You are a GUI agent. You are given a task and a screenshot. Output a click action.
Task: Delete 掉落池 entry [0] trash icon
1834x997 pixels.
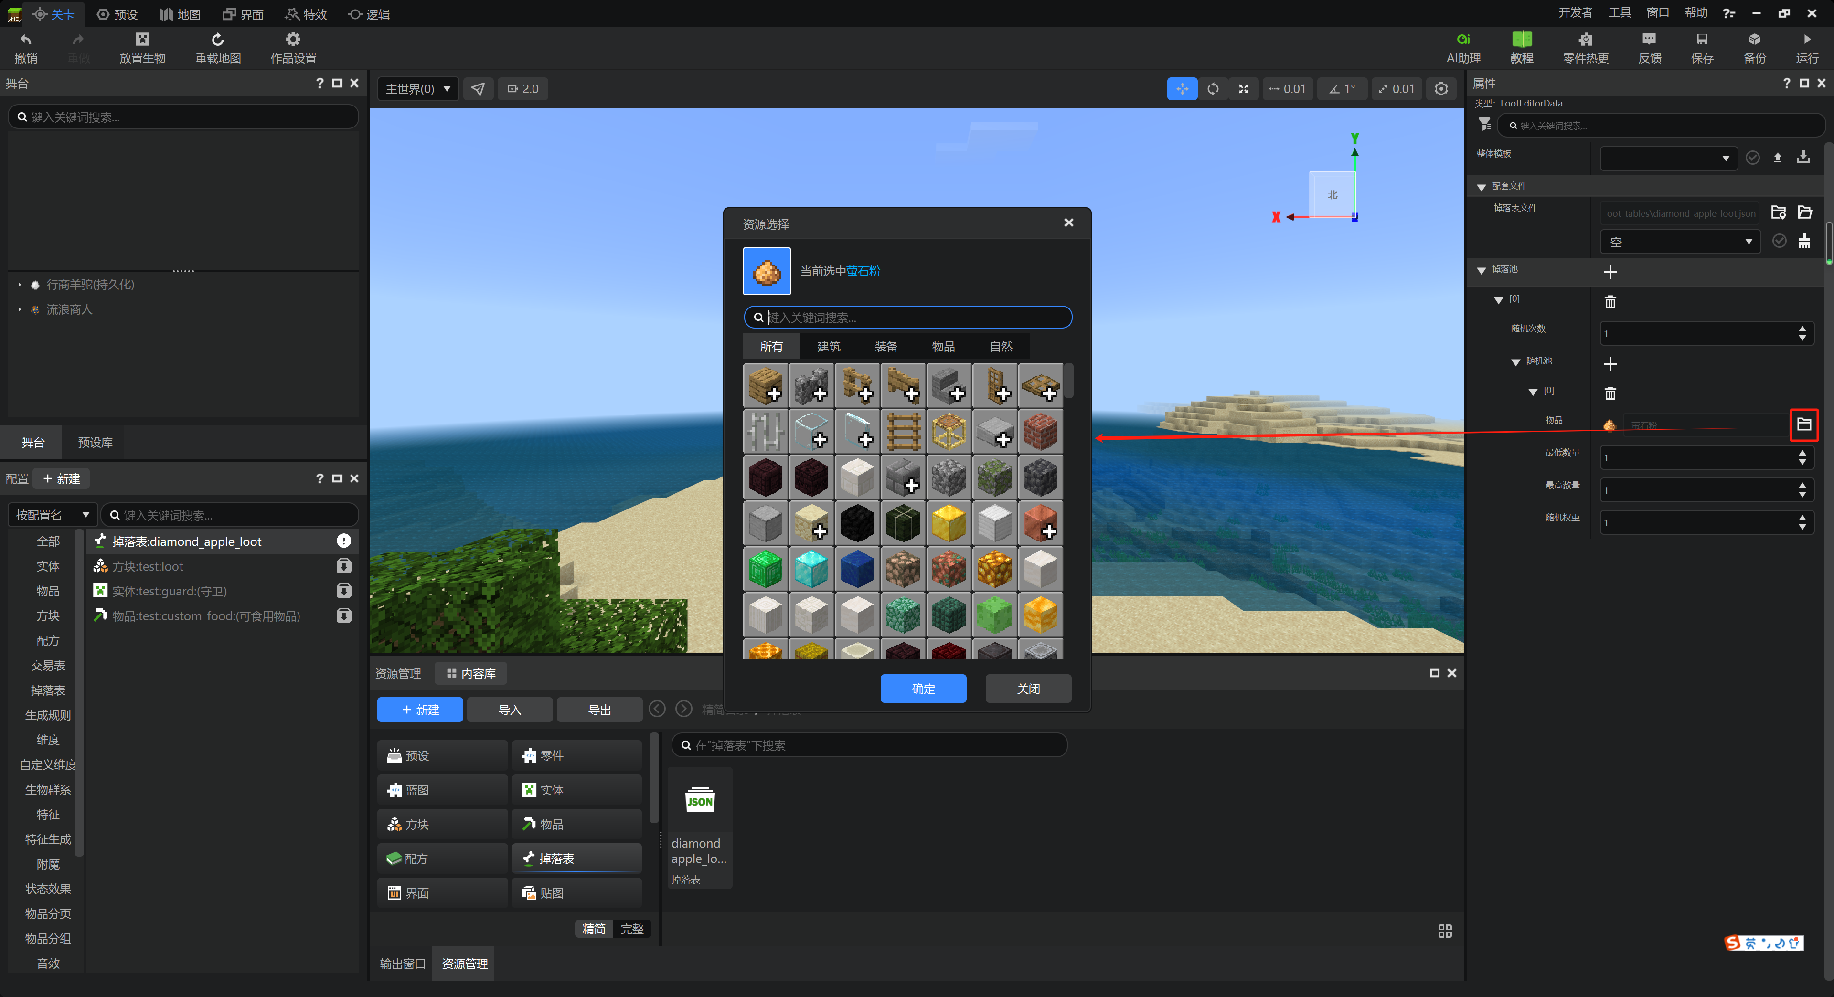click(x=1610, y=302)
